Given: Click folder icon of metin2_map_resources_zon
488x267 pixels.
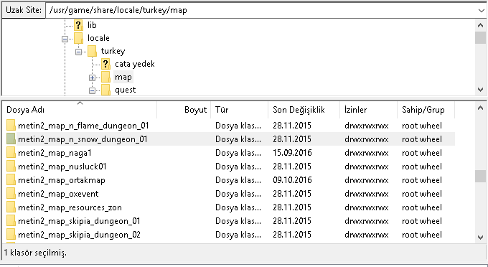Looking at the screenshot, I should coord(11,207).
